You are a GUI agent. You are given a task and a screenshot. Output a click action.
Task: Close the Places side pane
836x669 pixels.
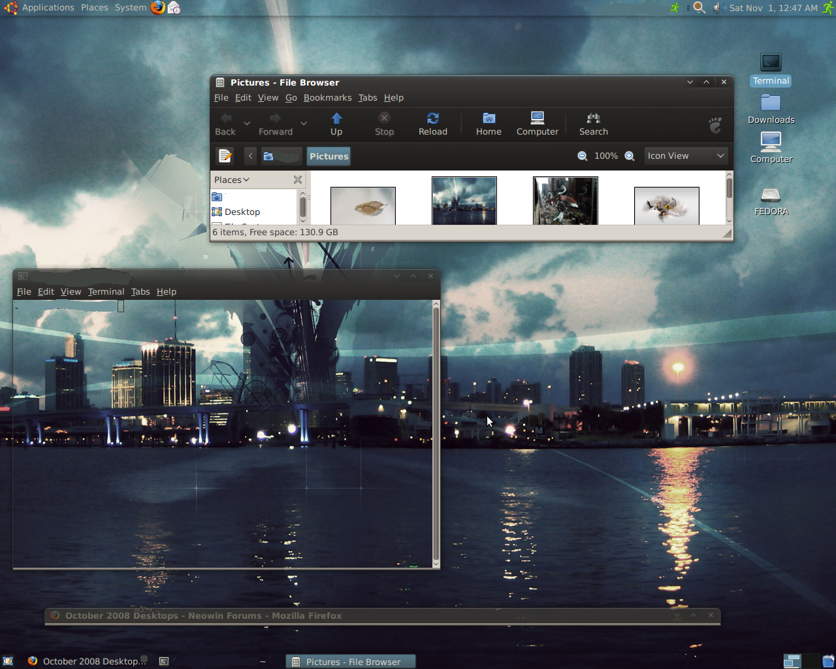click(x=298, y=180)
